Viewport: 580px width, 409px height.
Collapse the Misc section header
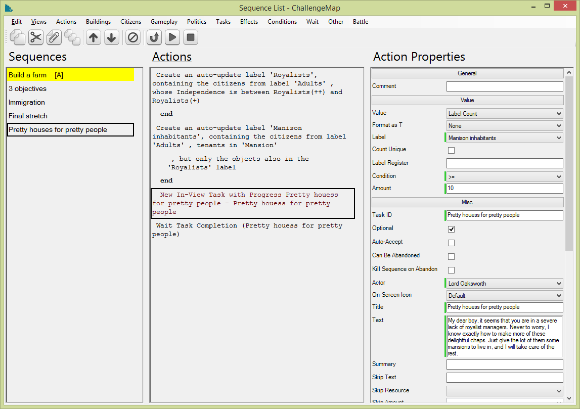point(468,202)
